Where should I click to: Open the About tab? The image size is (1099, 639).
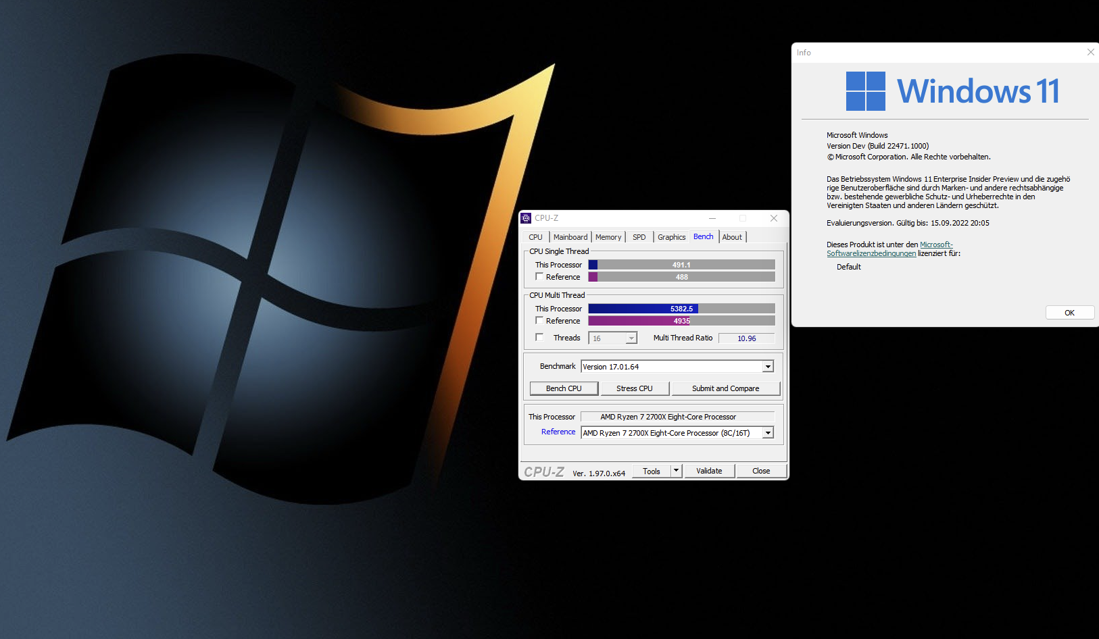[x=732, y=237]
